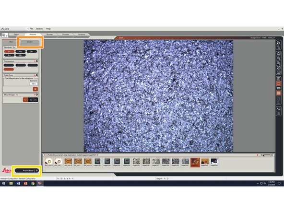The image size is (284, 213).
Task: Select the 5x objective button
Action: click(9, 51)
